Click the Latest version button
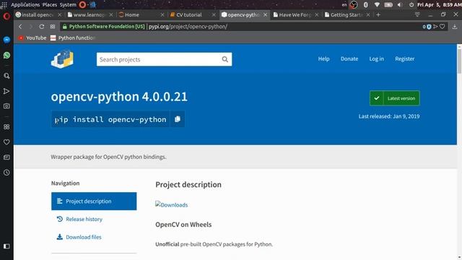 395,98
